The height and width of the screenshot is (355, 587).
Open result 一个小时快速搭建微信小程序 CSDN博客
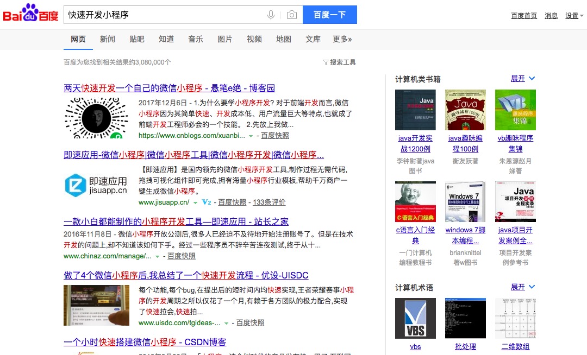click(145, 342)
